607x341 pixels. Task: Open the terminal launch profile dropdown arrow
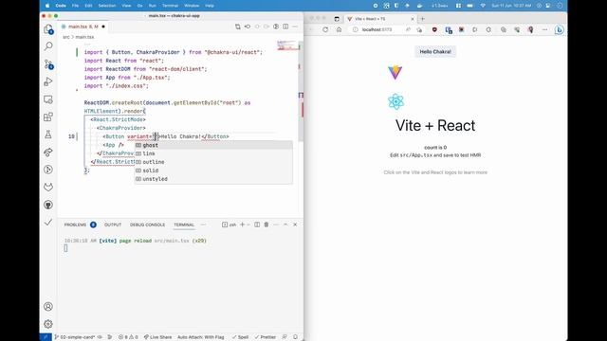[248, 224]
